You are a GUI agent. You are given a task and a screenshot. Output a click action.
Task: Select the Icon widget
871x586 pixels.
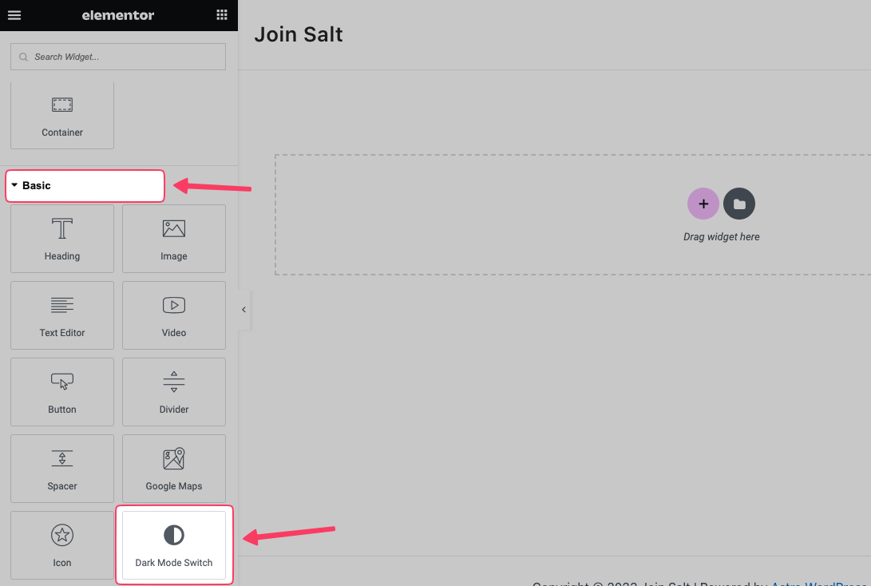[62, 545]
